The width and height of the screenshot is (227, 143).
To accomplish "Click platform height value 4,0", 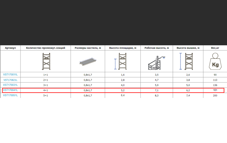I will click(x=123, y=85).
